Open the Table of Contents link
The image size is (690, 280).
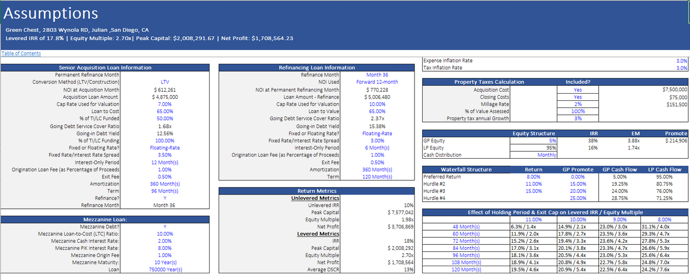click(21, 54)
